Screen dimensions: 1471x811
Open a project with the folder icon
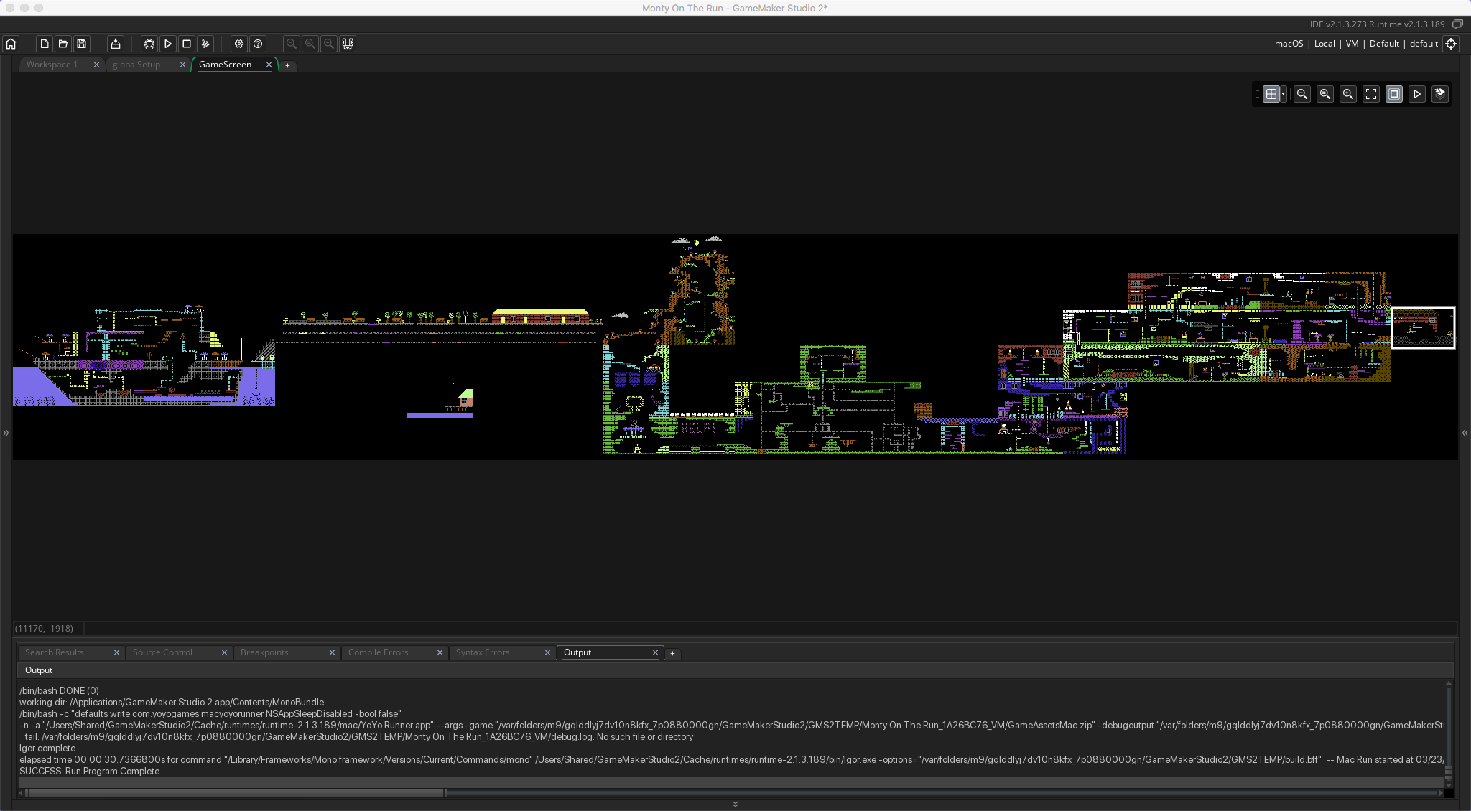click(63, 44)
